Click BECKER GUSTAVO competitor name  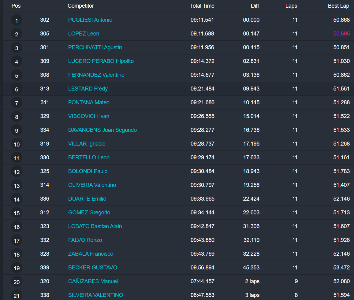tap(93, 268)
